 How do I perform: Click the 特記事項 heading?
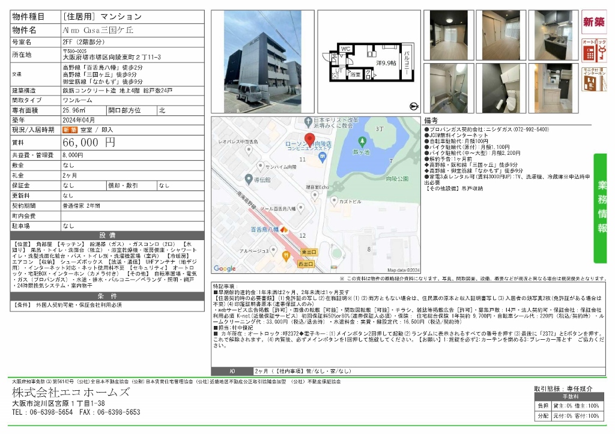(x=226, y=286)
